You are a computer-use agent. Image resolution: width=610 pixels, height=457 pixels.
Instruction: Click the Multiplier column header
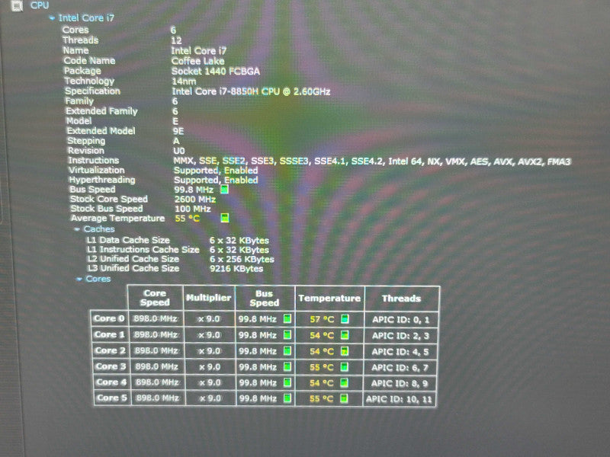coord(208,298)
